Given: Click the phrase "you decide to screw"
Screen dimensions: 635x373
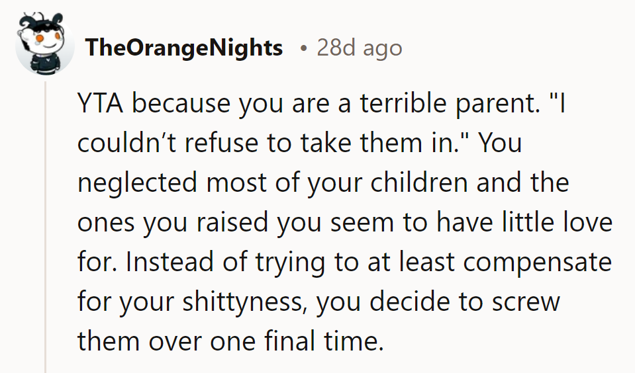Looking at the screenshot, I should click(439, 302).
